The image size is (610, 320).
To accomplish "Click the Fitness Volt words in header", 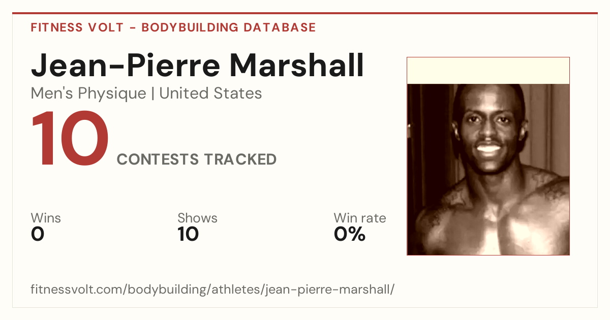I will pos(77,27).
